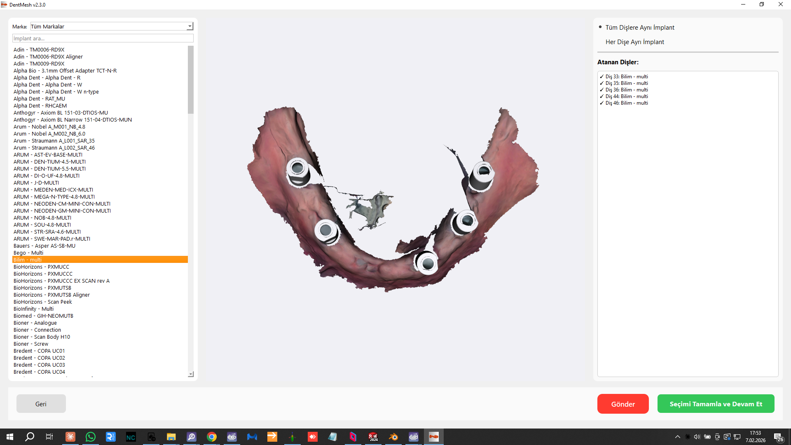Click the exocad taskbar icon
The height and width of the screenshot is (445, 791).
coord(232,437)
